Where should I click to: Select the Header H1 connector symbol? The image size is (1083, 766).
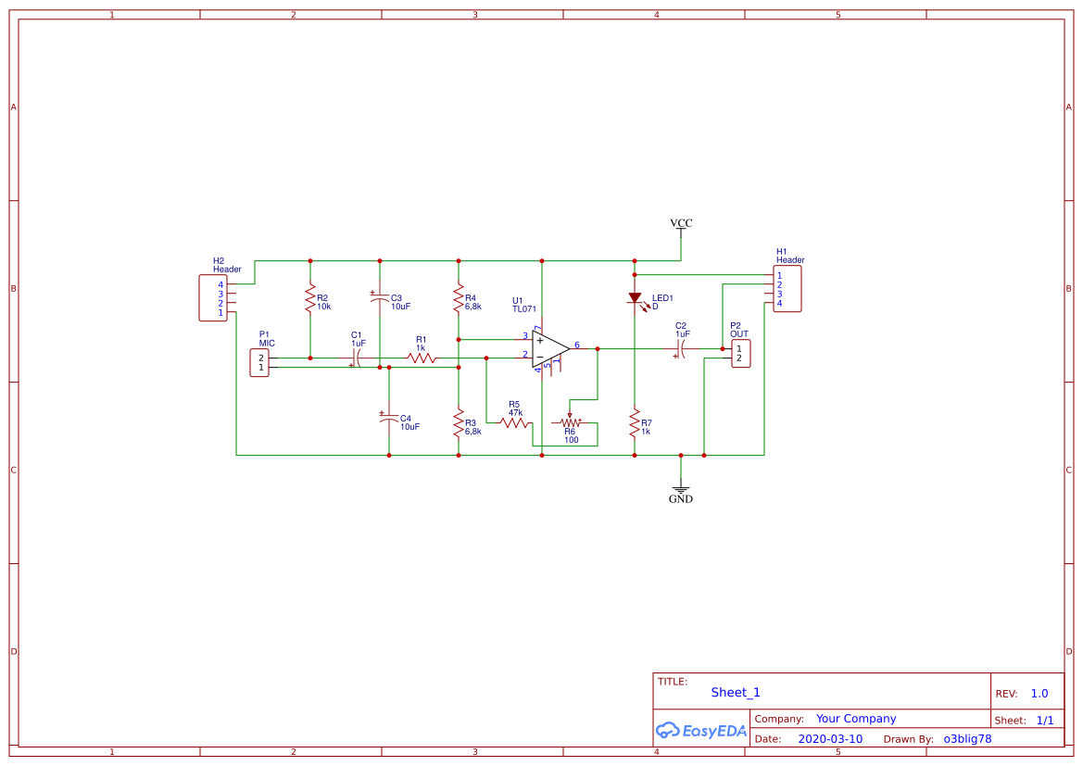(786, 288)
